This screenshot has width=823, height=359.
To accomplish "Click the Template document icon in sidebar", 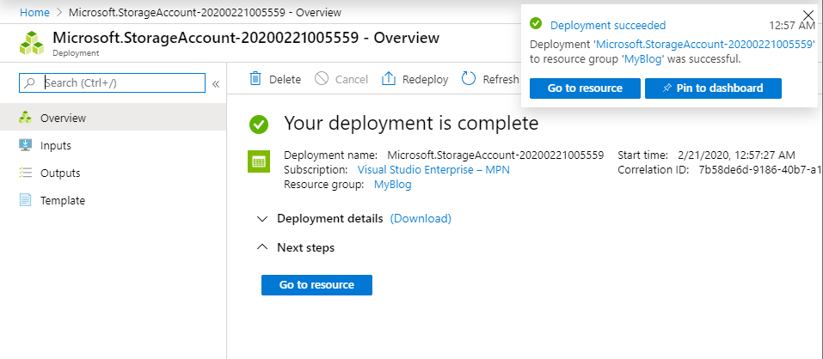I will pos(25,200).
